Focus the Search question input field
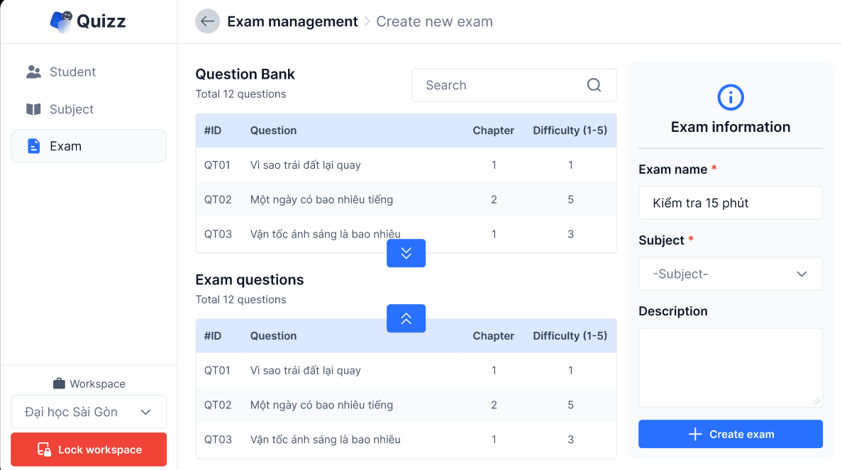This screenshot has height=470, width=842. (x=500, y=85)
